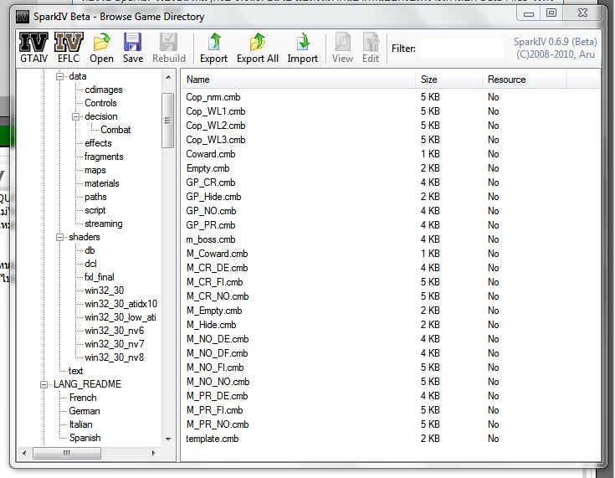This screenshot has width=615, height=478.
Task: Select file M_Coward.cmb
Action: tap(217, 254)
